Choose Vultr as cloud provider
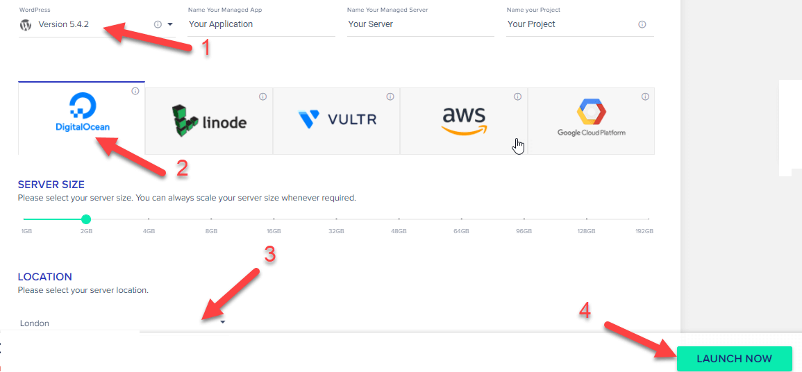The height and width of the screenshot is (372, 802). [x=337, y=121]
